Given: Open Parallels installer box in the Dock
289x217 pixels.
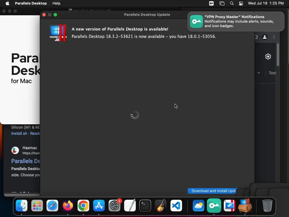Looking at the screenshot, I should click(x=245, y=206).
